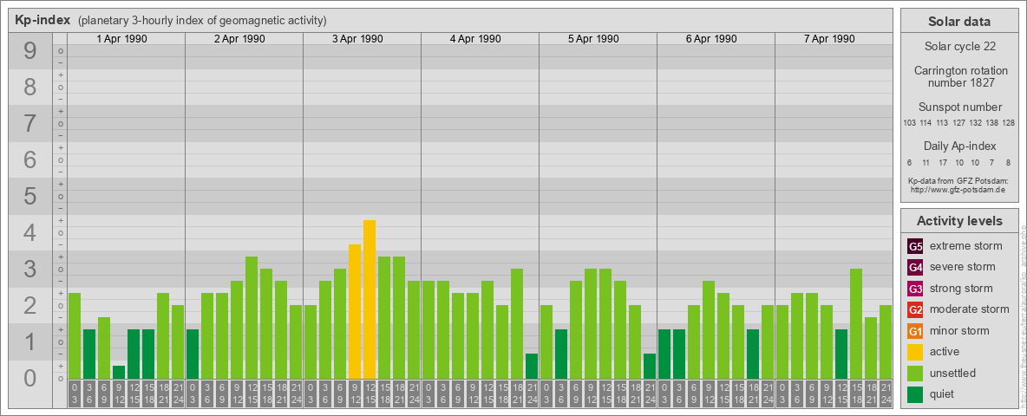The width and height of the screenshot is (1027, 416).
Task: Select the G2 moderate storm badge
Action: point(915,309)
